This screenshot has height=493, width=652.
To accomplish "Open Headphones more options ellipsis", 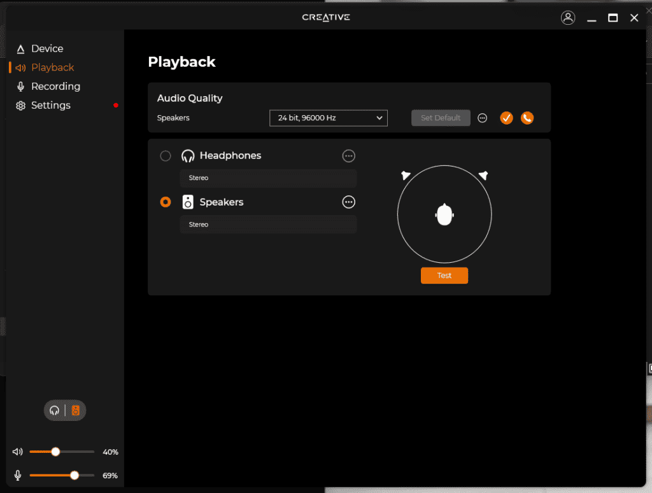I will point(348,156).
